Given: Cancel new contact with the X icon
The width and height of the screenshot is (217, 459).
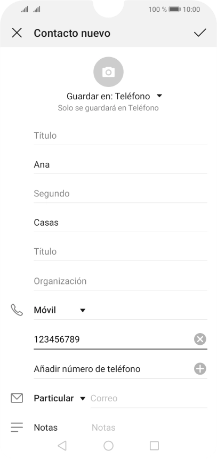Looking at the screenshot, I should tap(17, 33).
